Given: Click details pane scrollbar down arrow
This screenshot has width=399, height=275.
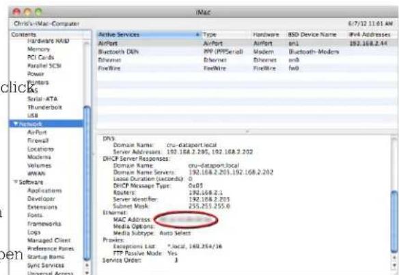Looking at the screenshot, I should pyautogui.click(x=394, y=265).
